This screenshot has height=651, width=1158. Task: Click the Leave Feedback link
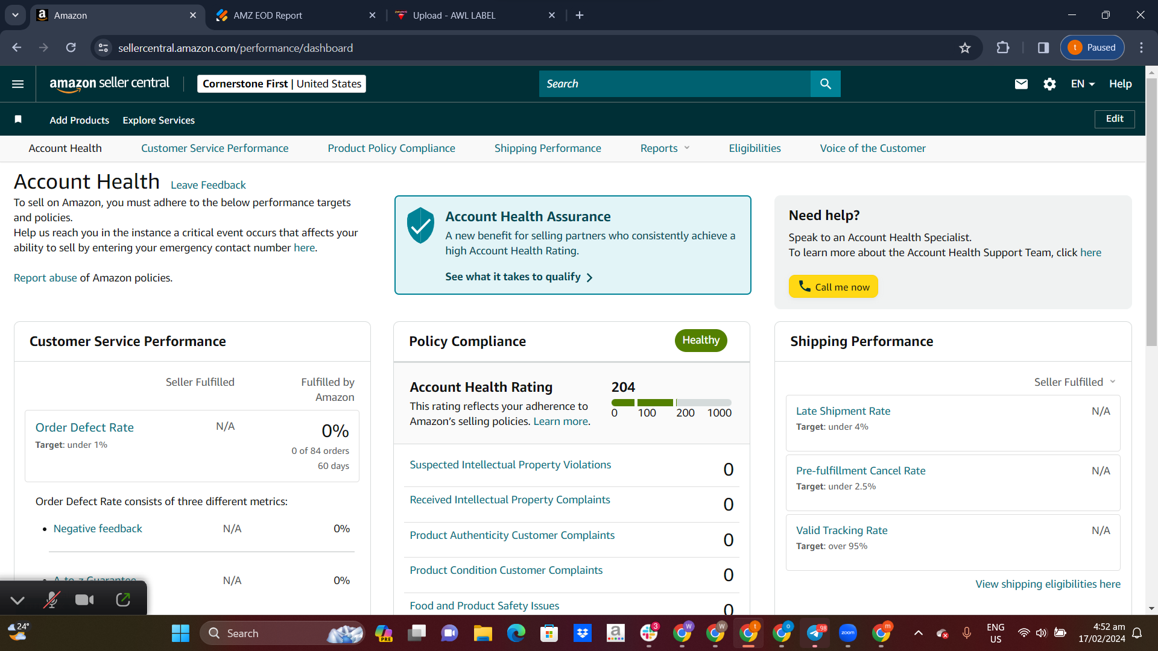tap(208, 185)
